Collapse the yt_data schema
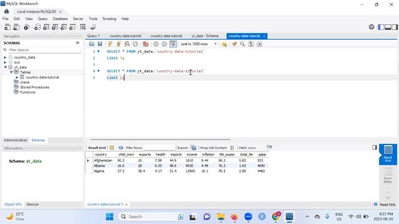 (x=5, y=67)
